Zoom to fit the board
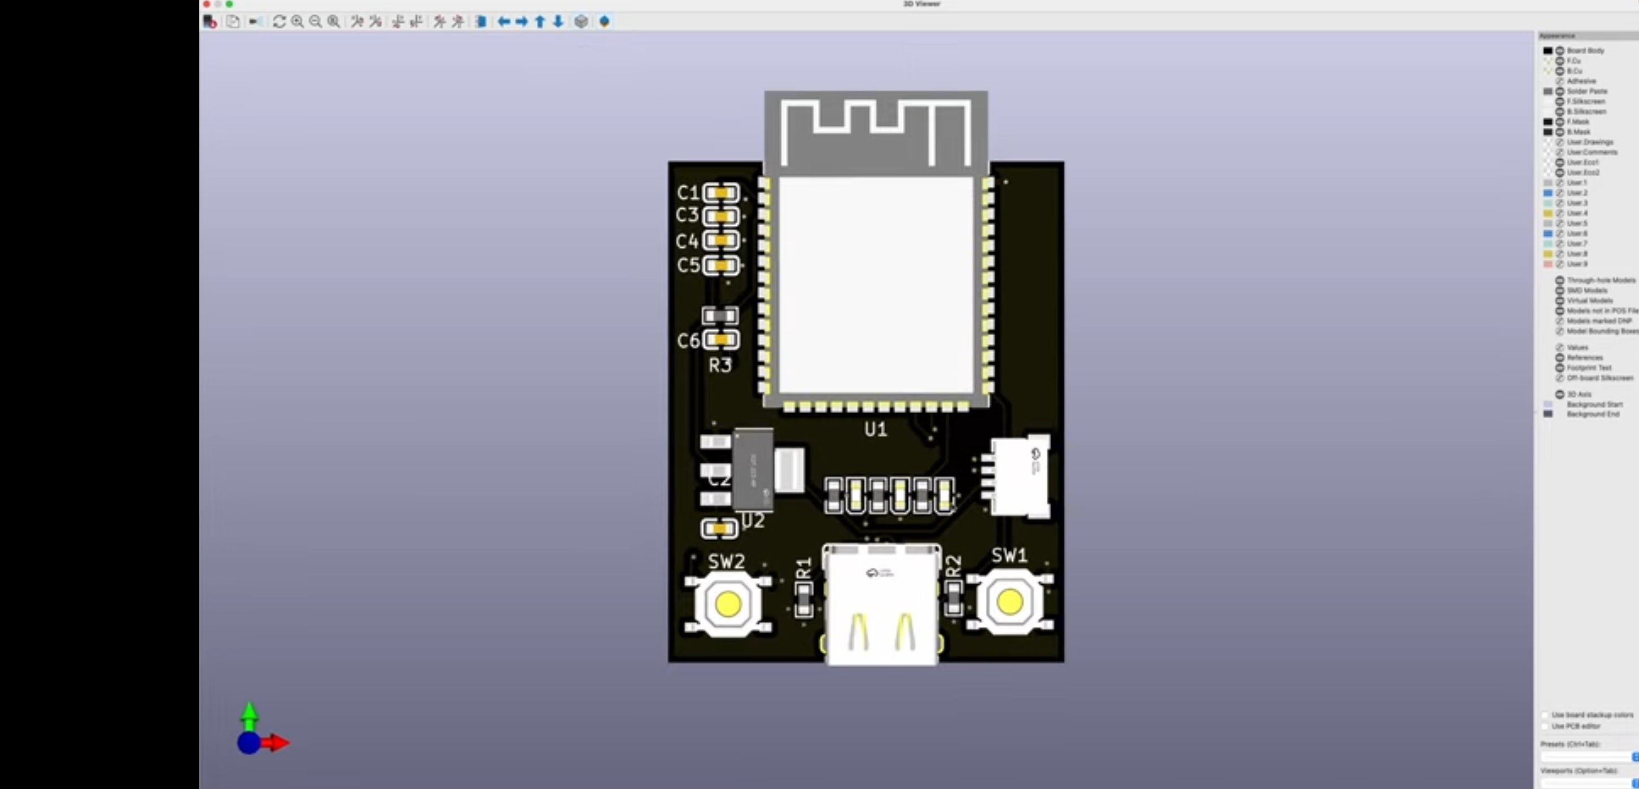 tap(334, 21)
